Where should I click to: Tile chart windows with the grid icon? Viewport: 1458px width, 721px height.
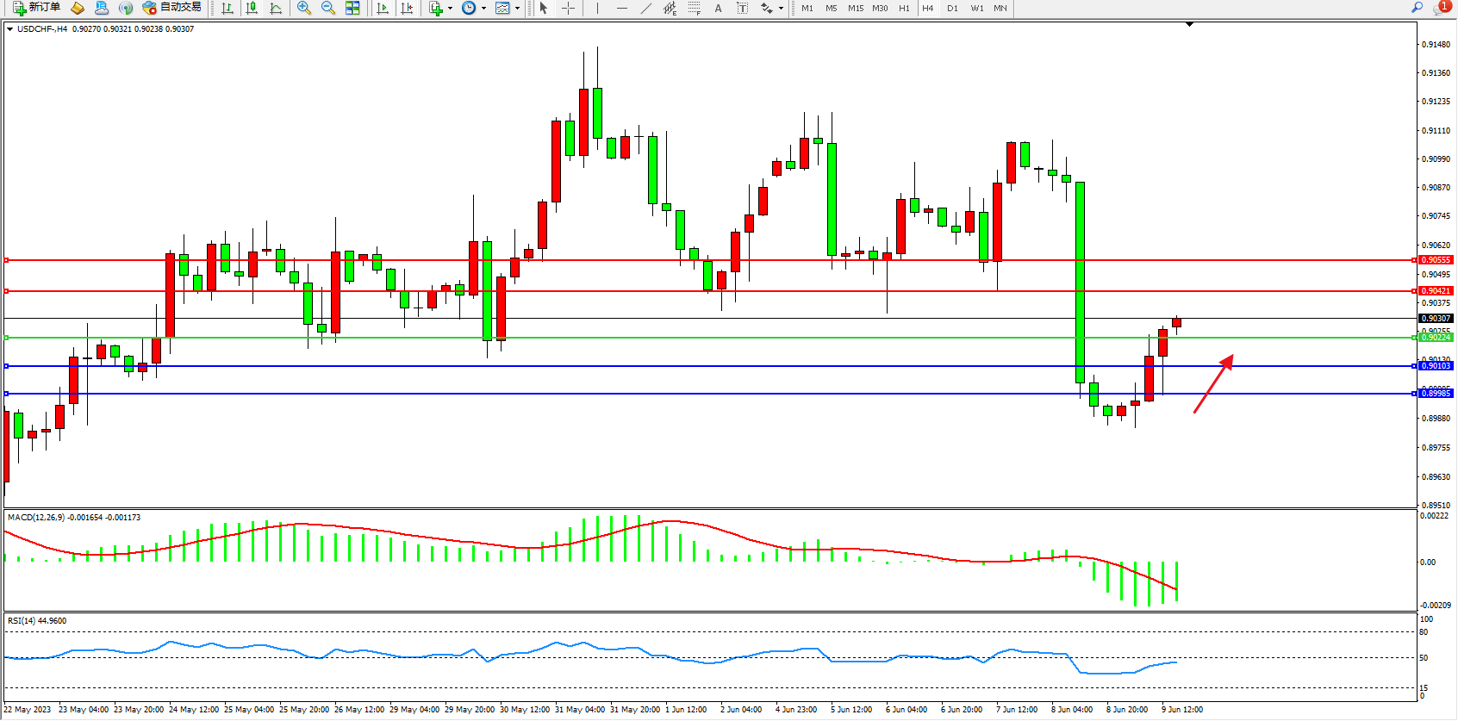tap(352, 8)
